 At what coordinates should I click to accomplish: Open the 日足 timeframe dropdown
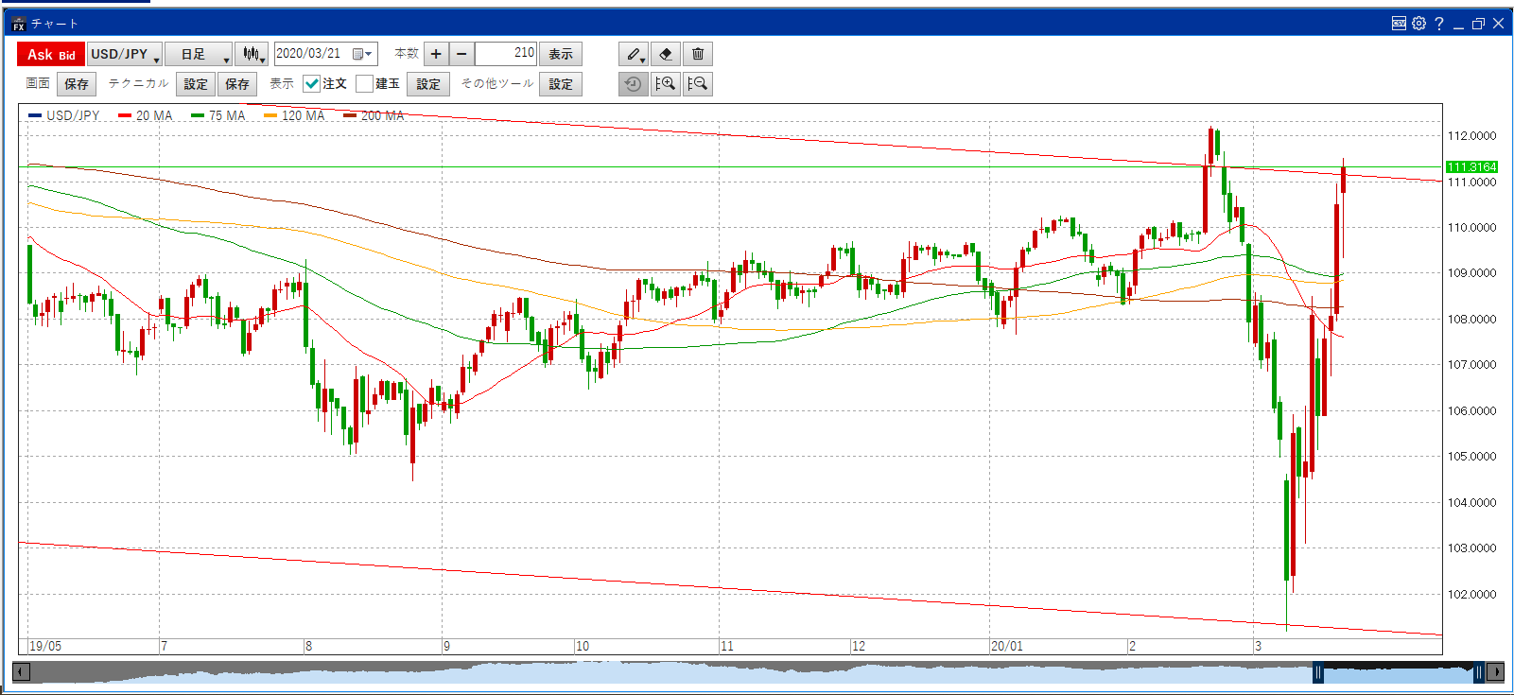(x=199, y=54)
